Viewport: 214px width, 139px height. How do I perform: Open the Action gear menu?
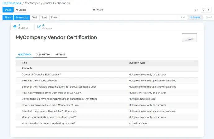click(x=98, y=10)
